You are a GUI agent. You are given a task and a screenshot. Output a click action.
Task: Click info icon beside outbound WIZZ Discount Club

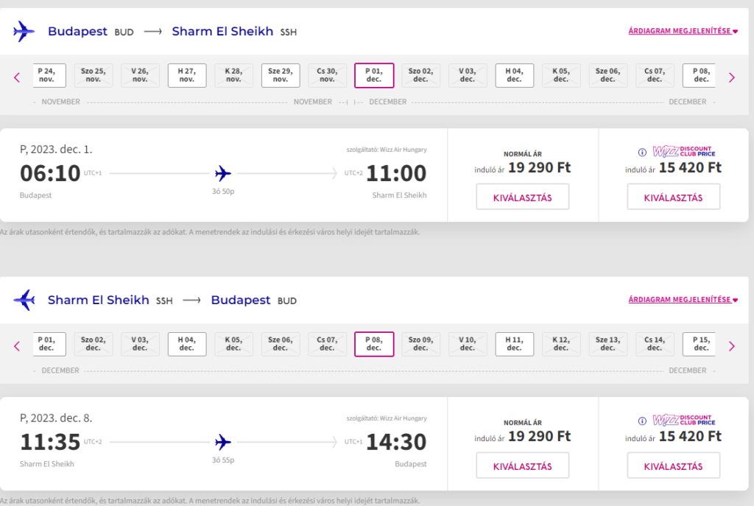(x=642, y=152)
